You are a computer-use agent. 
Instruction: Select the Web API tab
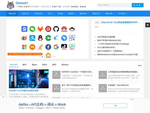(14, 65)
